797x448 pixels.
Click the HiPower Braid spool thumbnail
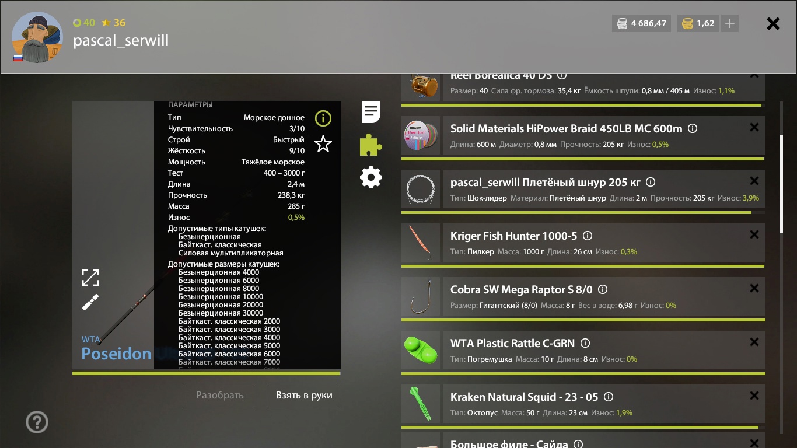tap(421, 135)
